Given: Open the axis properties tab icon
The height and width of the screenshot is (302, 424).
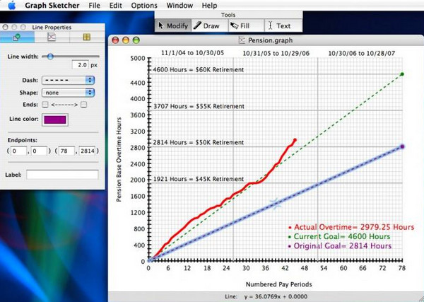Looking at the screenshot, I should 52,37.
